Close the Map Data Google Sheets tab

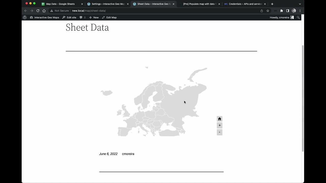point(82,4)
